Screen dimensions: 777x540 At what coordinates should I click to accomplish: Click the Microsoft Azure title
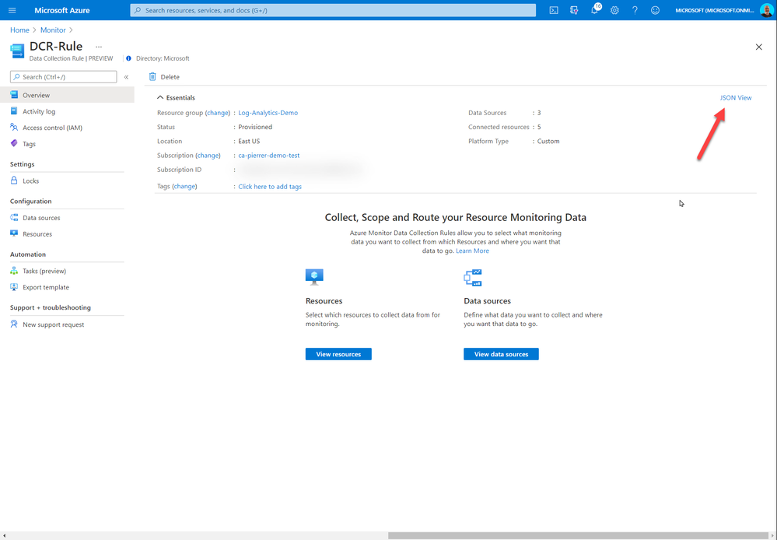click(x=62, y=10)
